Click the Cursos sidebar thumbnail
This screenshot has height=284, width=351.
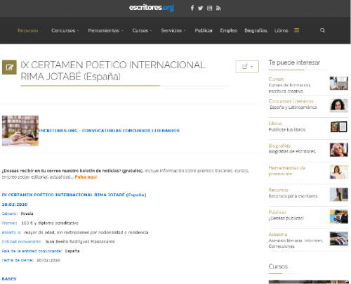(339, 83)
